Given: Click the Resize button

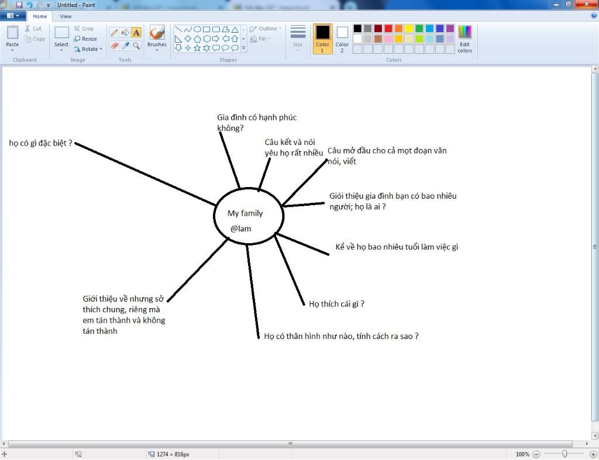Looking at the screenshot, I should coord(85,39).
